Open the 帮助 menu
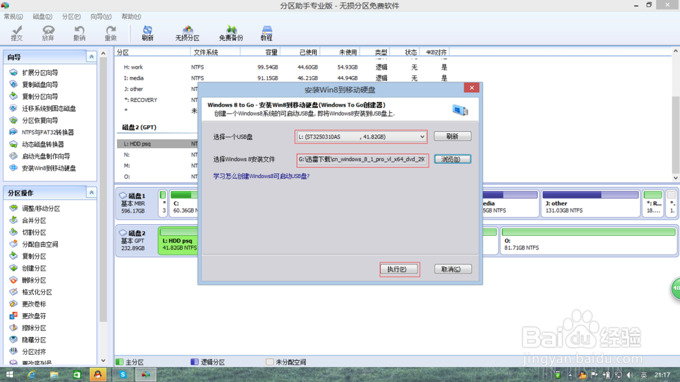680x382 pixels. click(x=131, y=16)
